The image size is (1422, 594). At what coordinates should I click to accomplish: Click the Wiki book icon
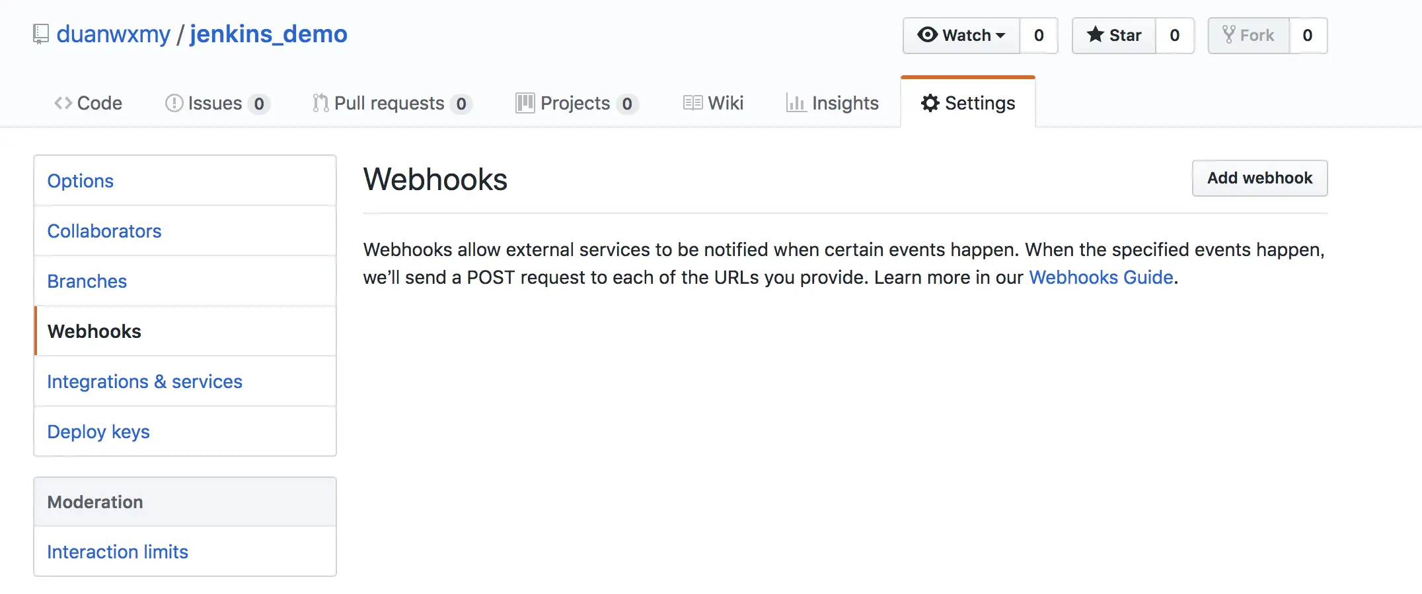[692, 103]
